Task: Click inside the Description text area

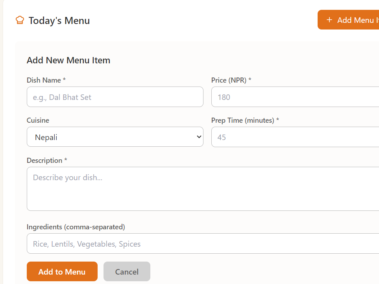Action: pyautogui.click(x=203, y=189)
